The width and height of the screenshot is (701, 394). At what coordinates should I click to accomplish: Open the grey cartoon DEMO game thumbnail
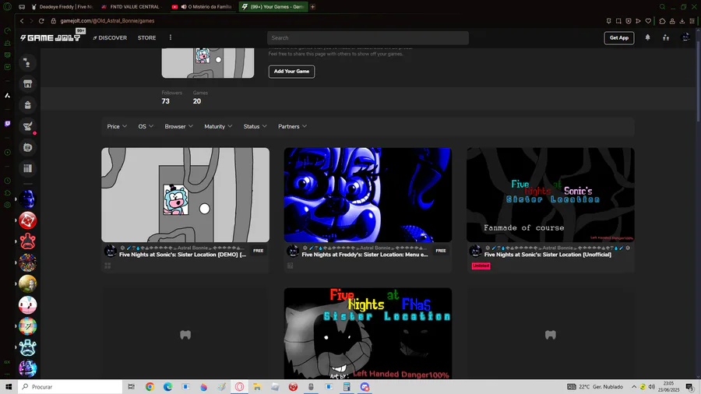pos(185,195)
